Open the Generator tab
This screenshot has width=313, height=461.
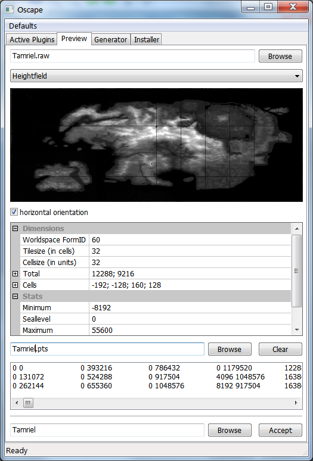pyautogui.click(x=111, y=40)
